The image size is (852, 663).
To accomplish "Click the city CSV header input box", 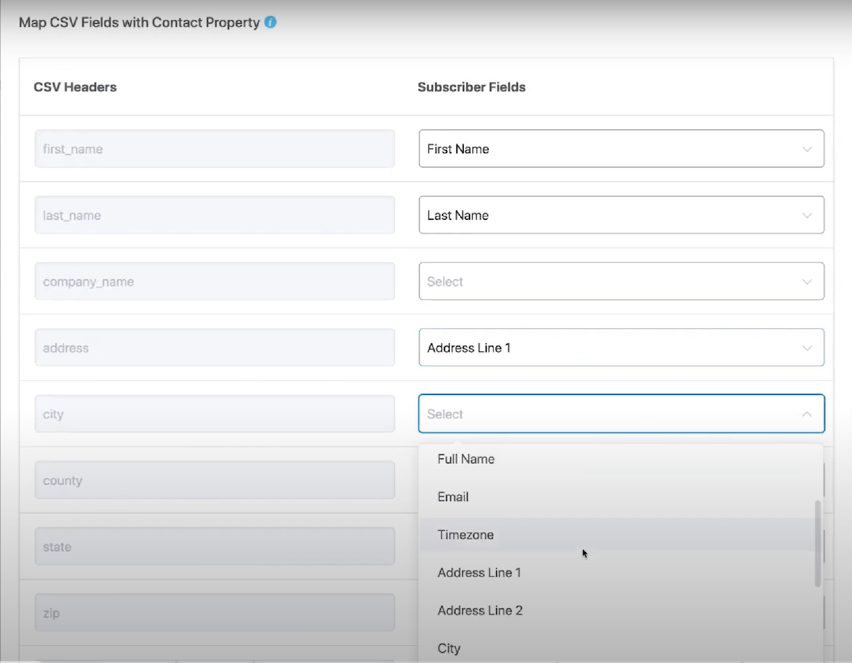I will pos(214,414).
